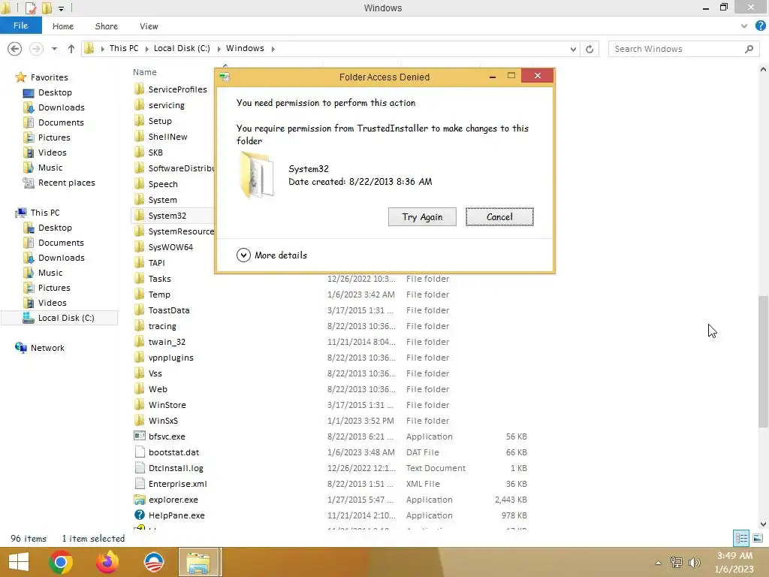Select the vpnplugins folder
Image resolution: width=769 pixels, height=577 pixels.
tap(170, 358)
